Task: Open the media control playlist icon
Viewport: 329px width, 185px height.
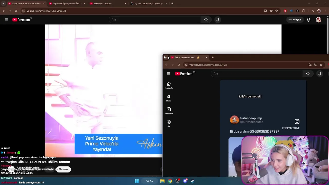Action: pyautogui.click(x=313, y=11)
